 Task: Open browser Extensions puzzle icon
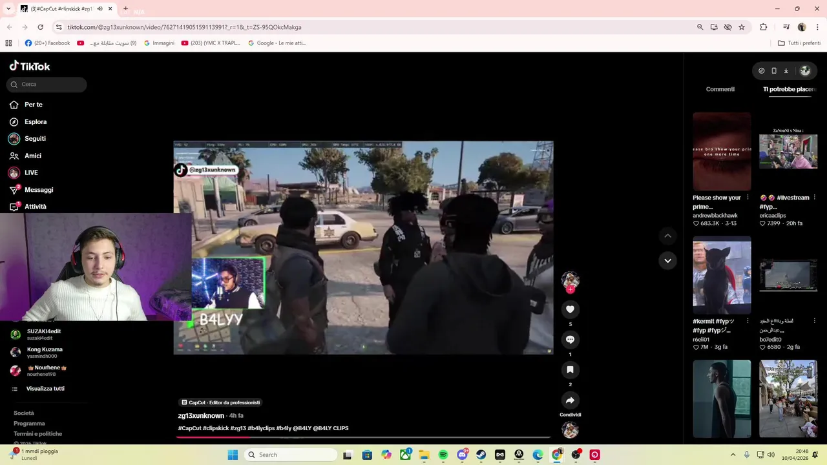coord(763,27)
